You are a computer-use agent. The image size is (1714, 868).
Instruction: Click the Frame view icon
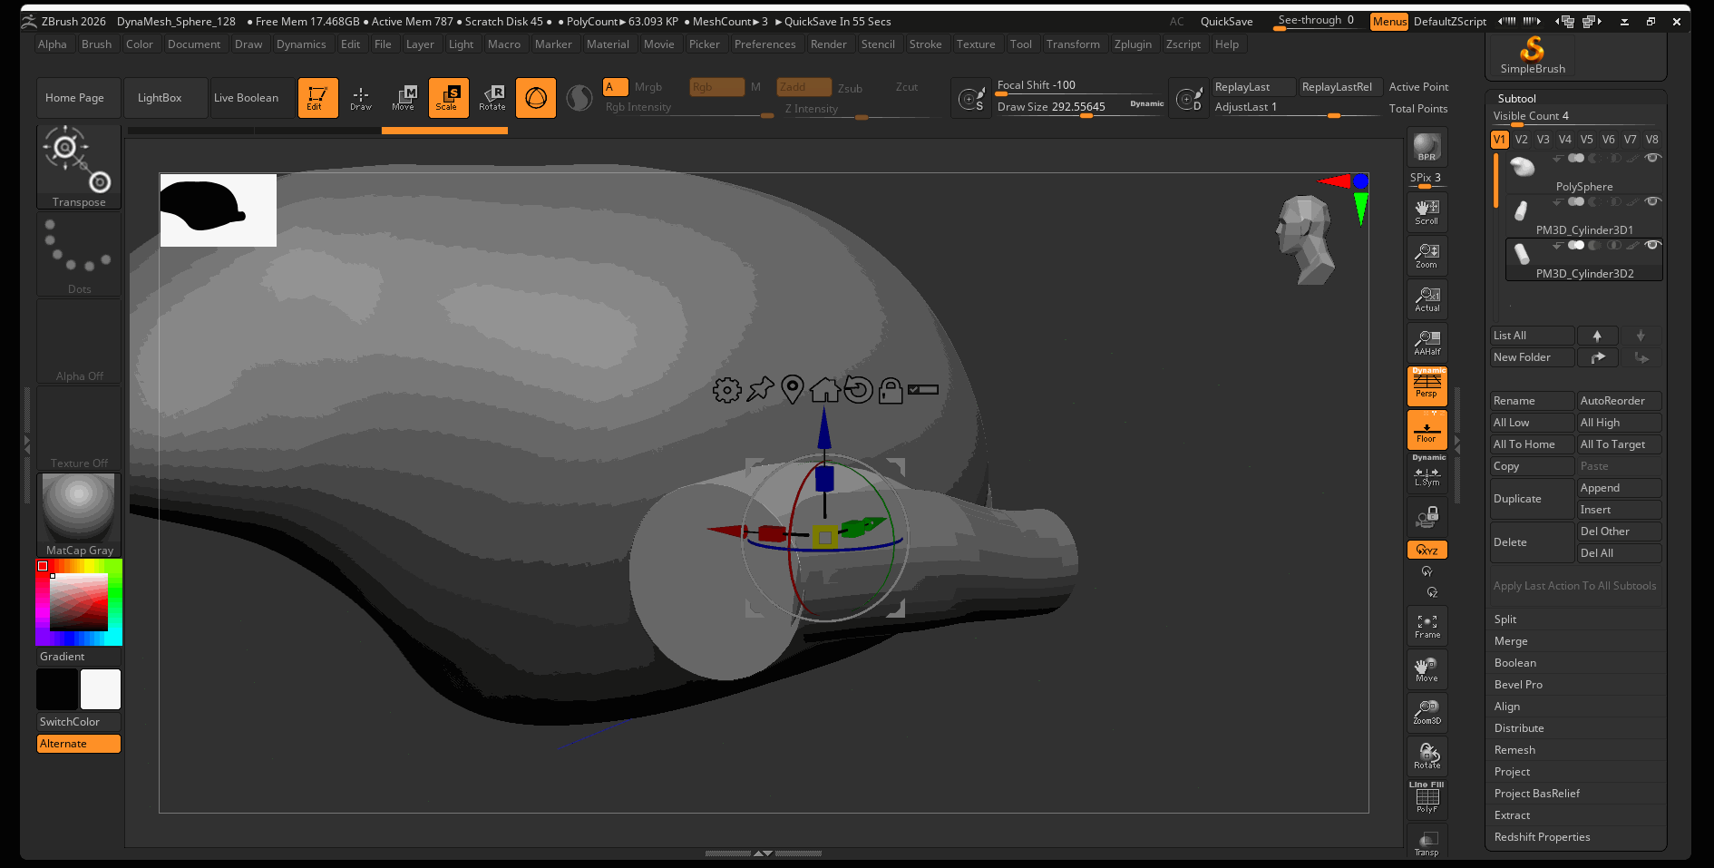click(1427, 626)
